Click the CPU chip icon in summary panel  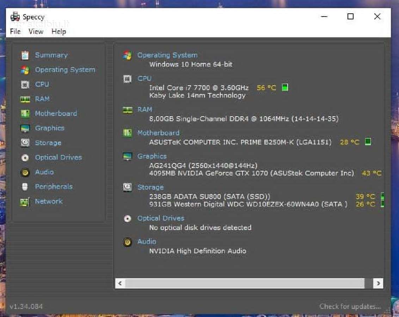tap(127, 79)
